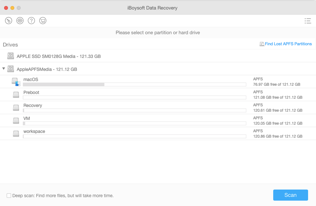Click the Recovery usage bar

134,110
